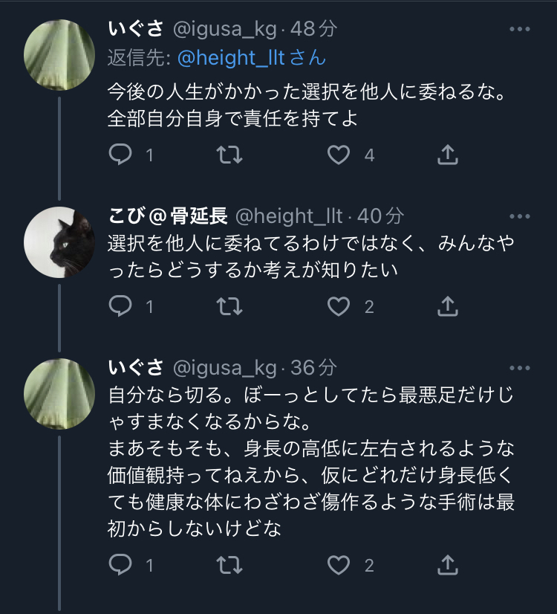
Task: Reply to the 36分 いぐさ tweet
Action: coord(120,565)
